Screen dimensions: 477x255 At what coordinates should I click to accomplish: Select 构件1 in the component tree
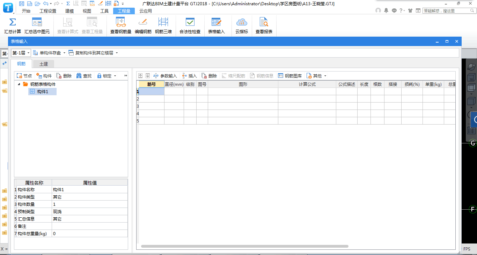coord(42,91)
